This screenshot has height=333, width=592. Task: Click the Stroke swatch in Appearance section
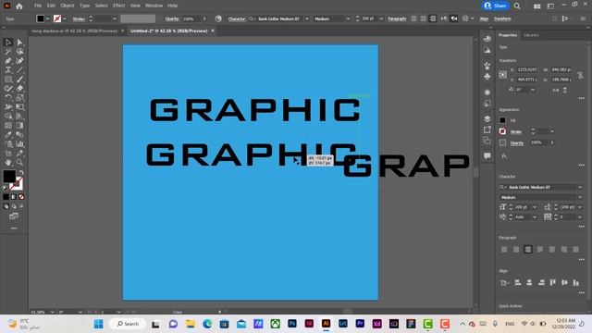[x=502, y=131]
